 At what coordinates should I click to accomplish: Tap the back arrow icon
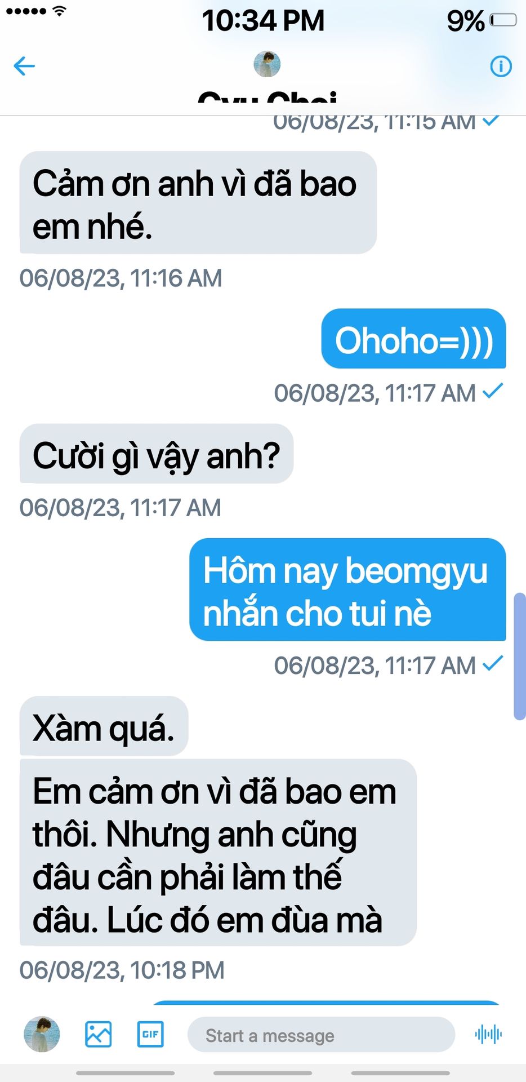[x=24, y=66]
